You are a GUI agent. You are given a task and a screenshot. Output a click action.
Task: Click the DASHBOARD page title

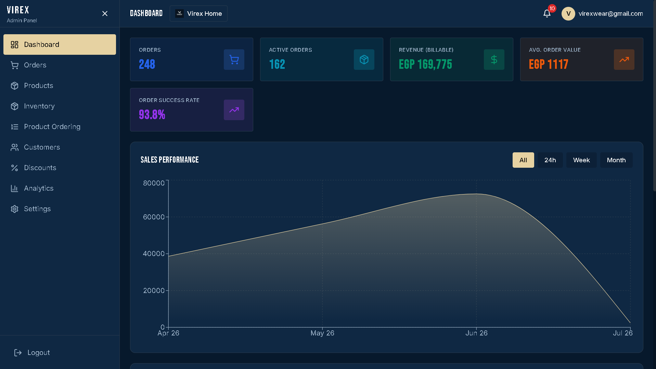[x=146, y=13]
